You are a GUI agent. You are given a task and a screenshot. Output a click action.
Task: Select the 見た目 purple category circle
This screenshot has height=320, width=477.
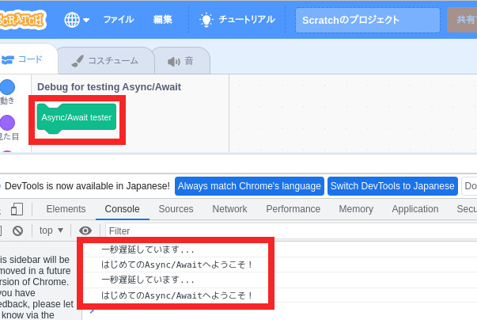tap(7, 123)
